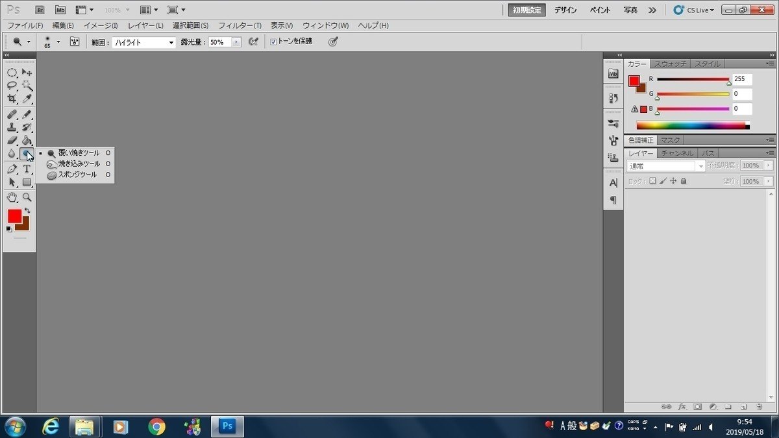
Task: Click the toolbox foreground red color swatch
Action: coord(14,216)
